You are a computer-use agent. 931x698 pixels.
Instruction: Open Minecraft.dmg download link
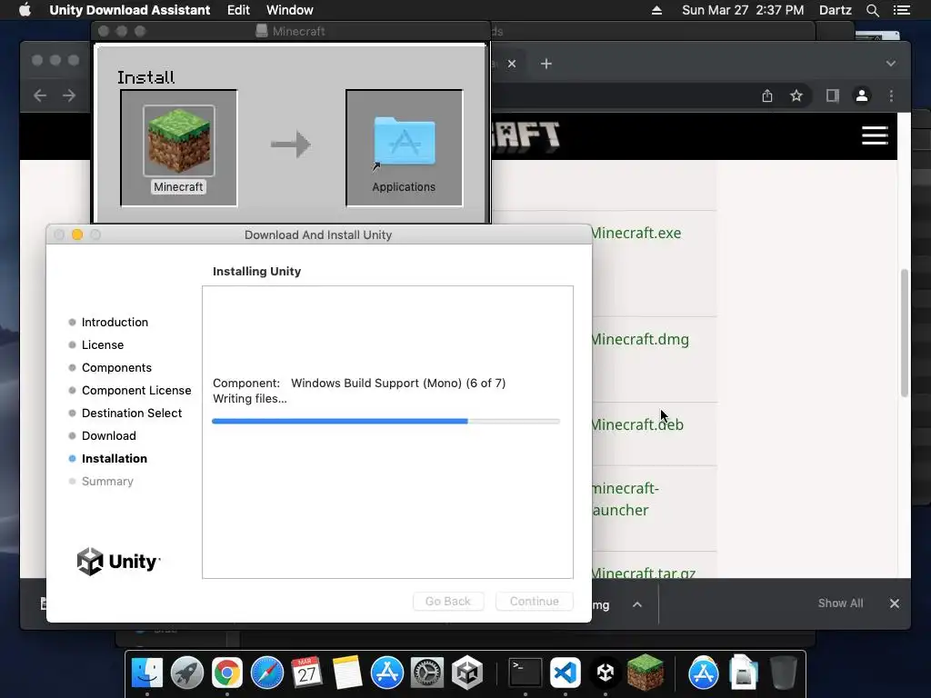click(640, 339)
